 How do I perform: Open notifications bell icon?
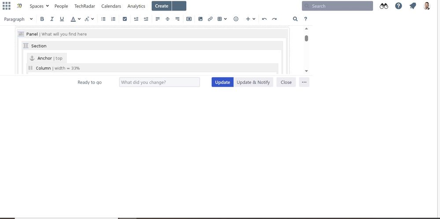pyautogui.click(x=413, y=6)
